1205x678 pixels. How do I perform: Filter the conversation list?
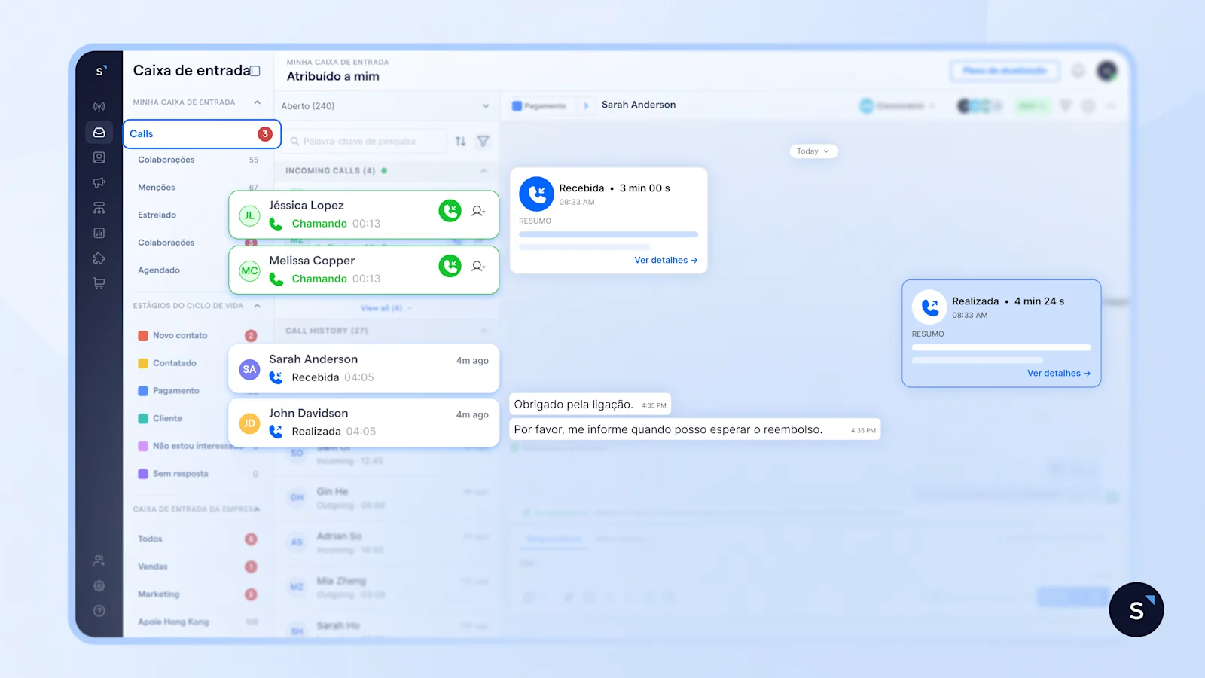point(484,141)
